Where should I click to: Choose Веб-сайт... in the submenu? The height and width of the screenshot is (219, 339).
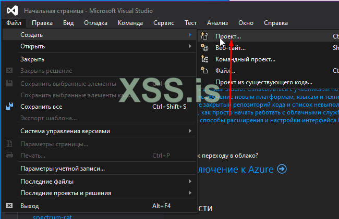(268, 48)
